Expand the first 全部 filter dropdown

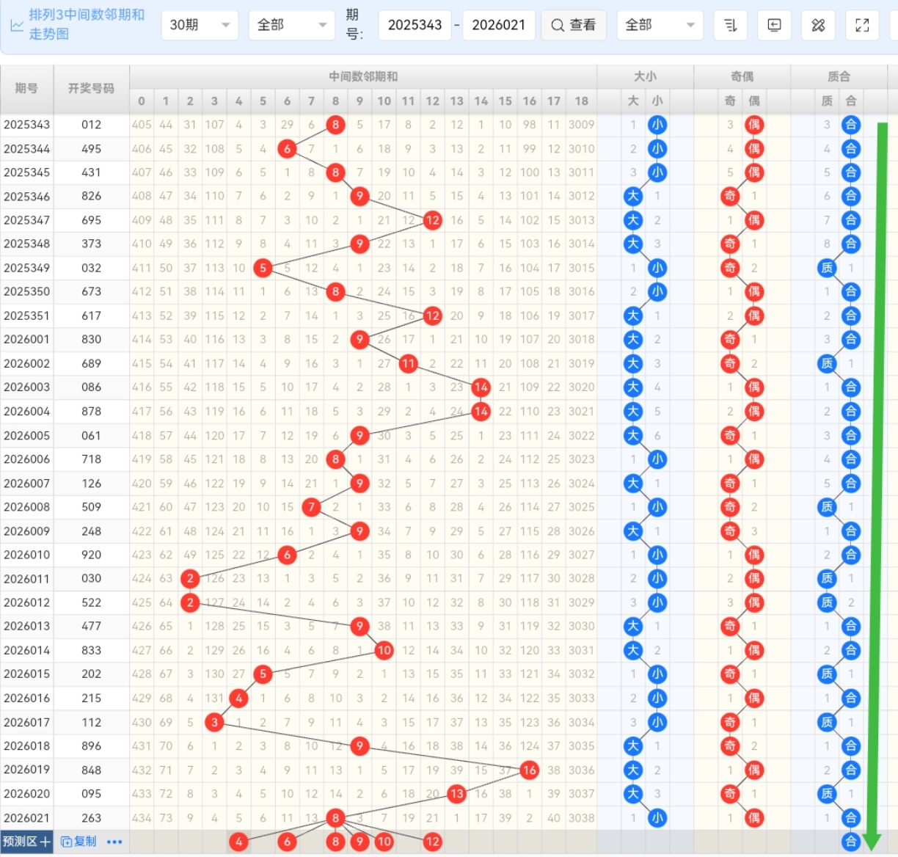click(291, 26)
